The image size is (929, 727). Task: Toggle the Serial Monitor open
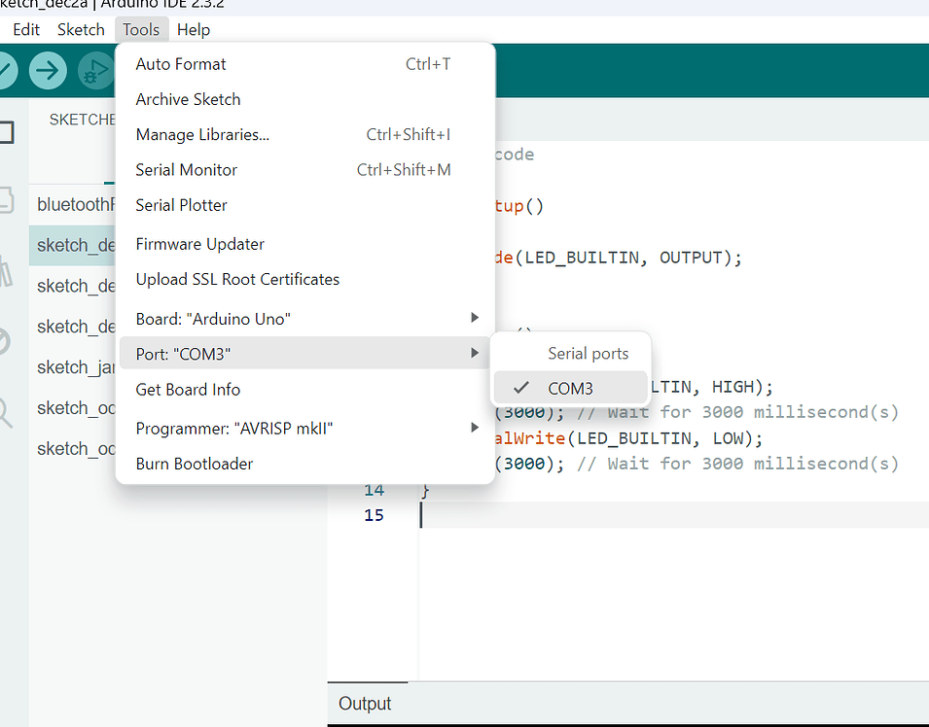[186, 169]
